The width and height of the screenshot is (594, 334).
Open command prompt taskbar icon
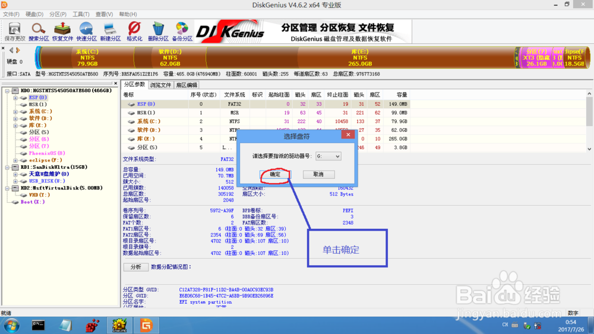click(38, 325)
